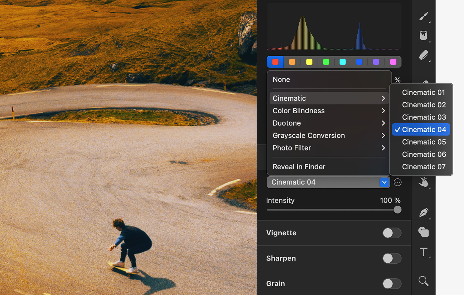
Task: Select the Zoom magnifier tool
Action: click(x=423, y=281)
